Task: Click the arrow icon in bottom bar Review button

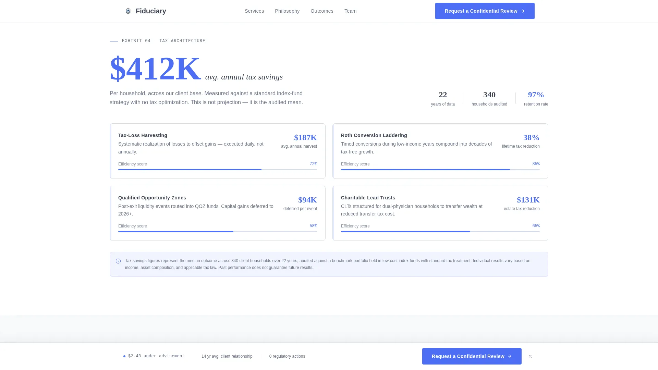Action: (510, 356)
